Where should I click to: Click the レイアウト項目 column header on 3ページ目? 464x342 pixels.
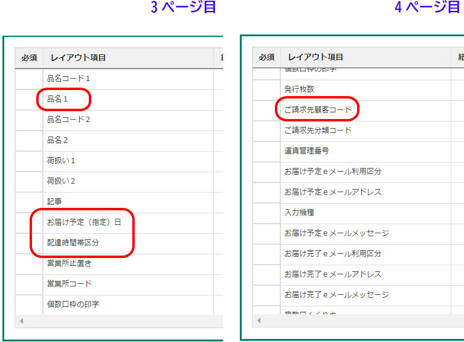(x=79, y=57)
